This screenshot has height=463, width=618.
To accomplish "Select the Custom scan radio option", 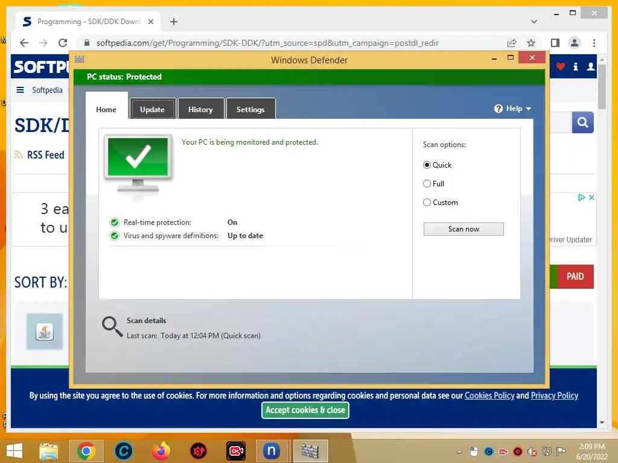I will [x=427, y=203].
